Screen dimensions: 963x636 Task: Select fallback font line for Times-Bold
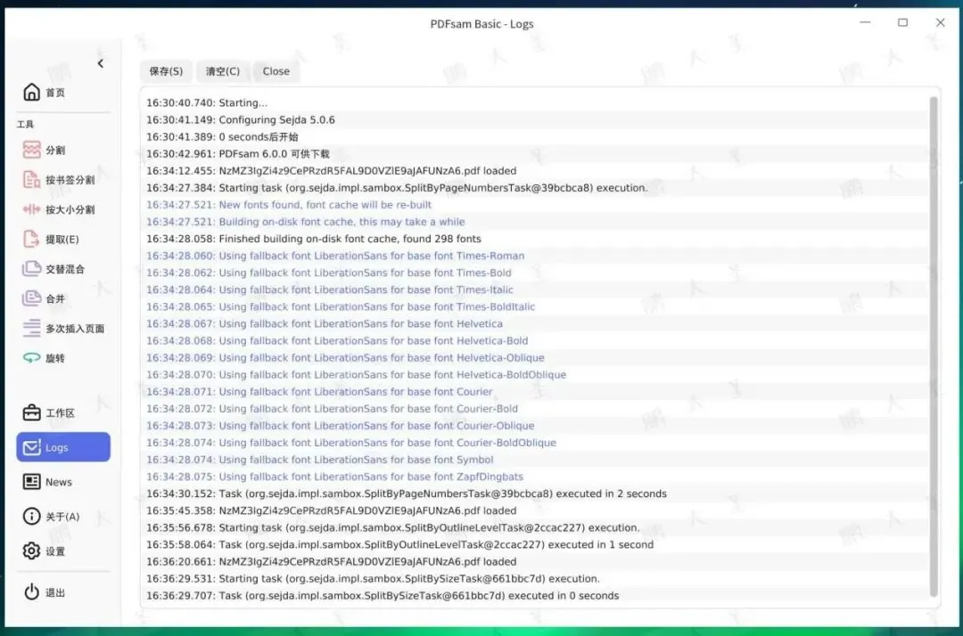tap(534, 273)
